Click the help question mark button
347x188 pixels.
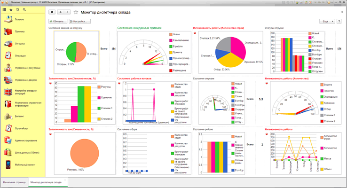339,21
